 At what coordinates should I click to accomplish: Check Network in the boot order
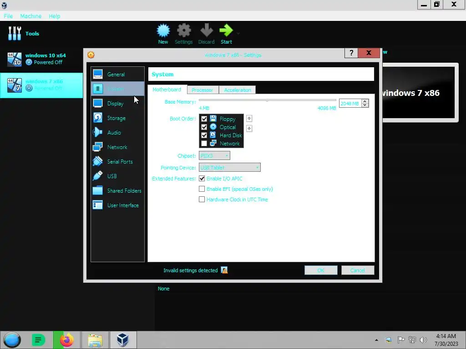pos(204,143)
